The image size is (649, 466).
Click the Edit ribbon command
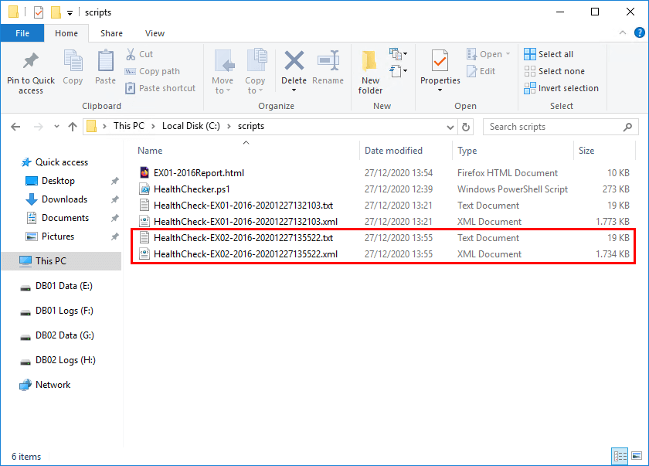click(481, 71)
